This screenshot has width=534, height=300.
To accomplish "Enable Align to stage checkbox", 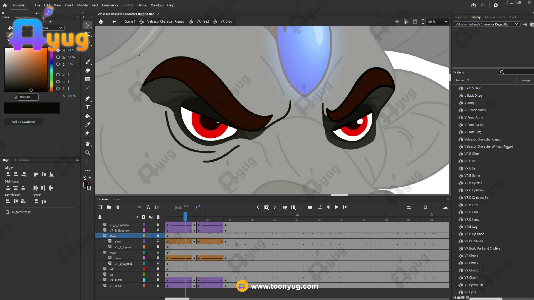I will tap(7, 212).
